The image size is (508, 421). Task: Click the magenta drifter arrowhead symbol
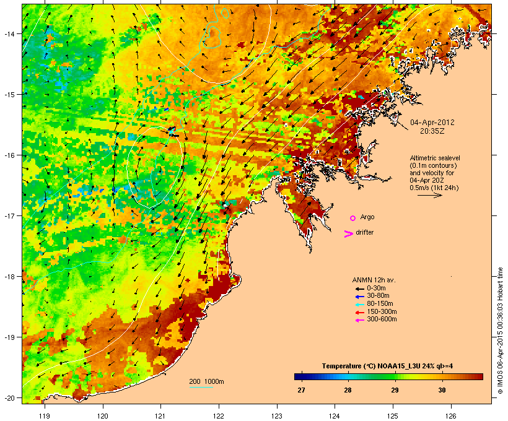click(348, 234)
